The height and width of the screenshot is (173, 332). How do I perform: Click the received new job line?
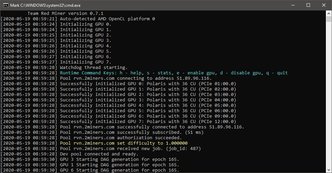(x=101, y=149)
